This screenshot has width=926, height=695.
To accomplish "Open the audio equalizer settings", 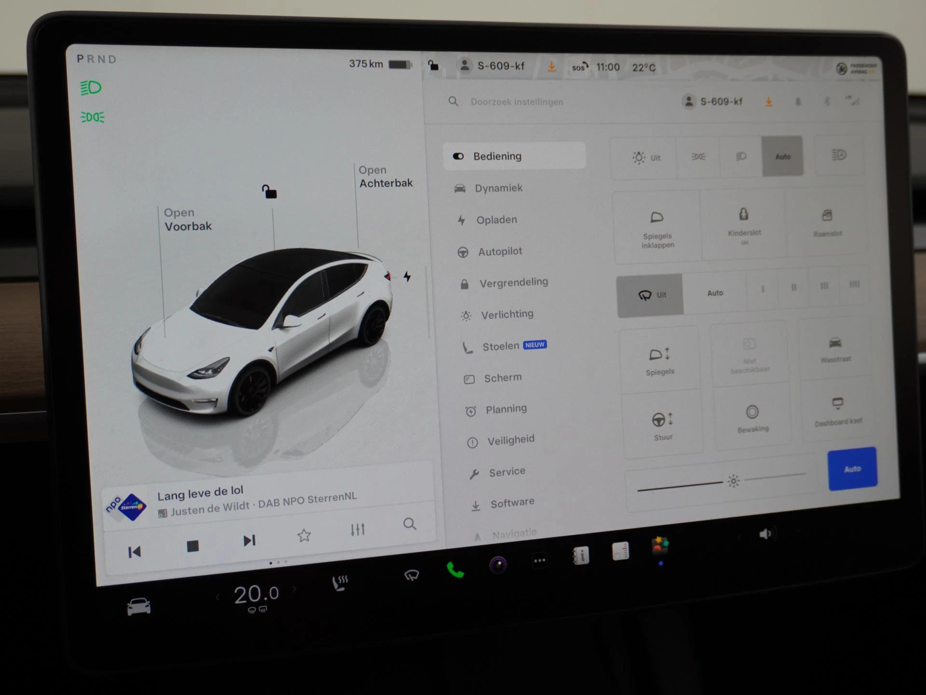I will [357, 529].
